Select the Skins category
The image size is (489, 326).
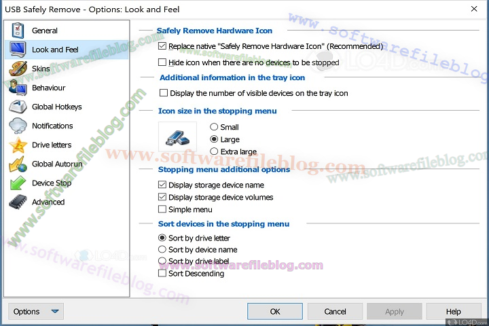click(41, 69)
